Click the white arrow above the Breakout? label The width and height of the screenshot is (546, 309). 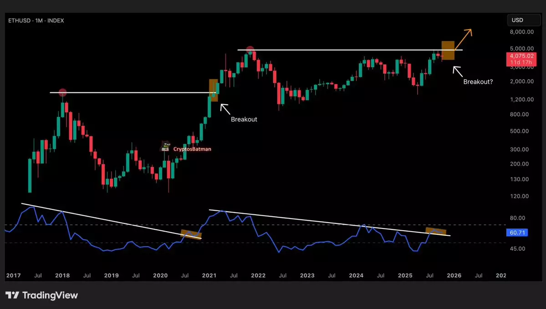coord(457,71)
